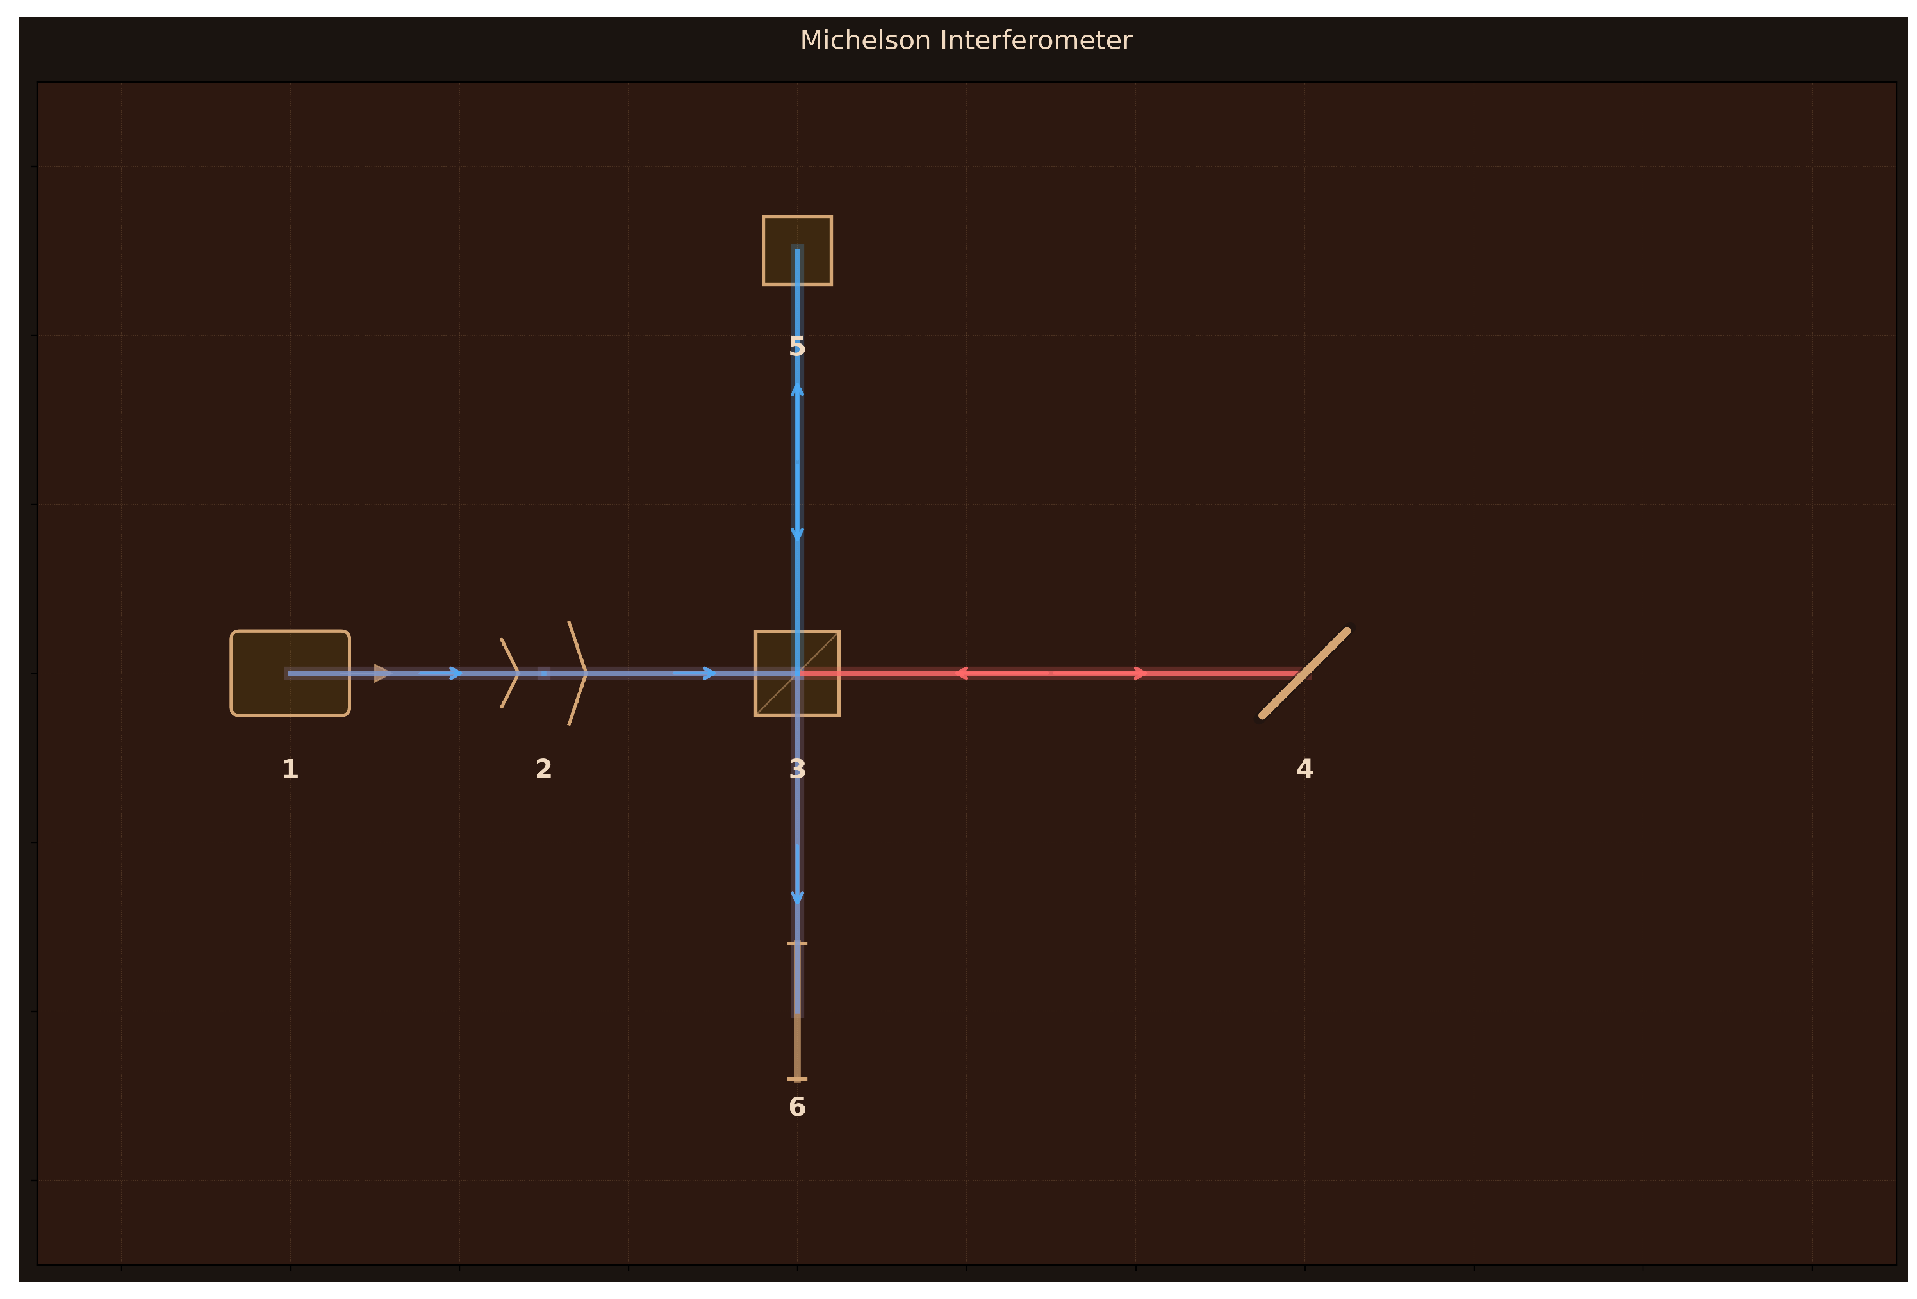Viewport: 1917px width, 1299px height.
Task: Click the beam splitter cube at center
Action: 797,673
